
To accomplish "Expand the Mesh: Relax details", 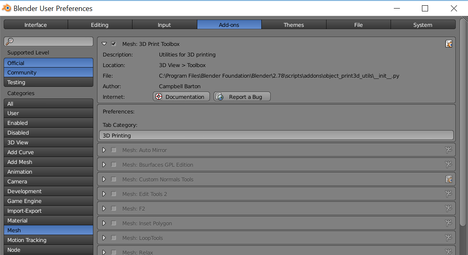I will coord(104,252).
